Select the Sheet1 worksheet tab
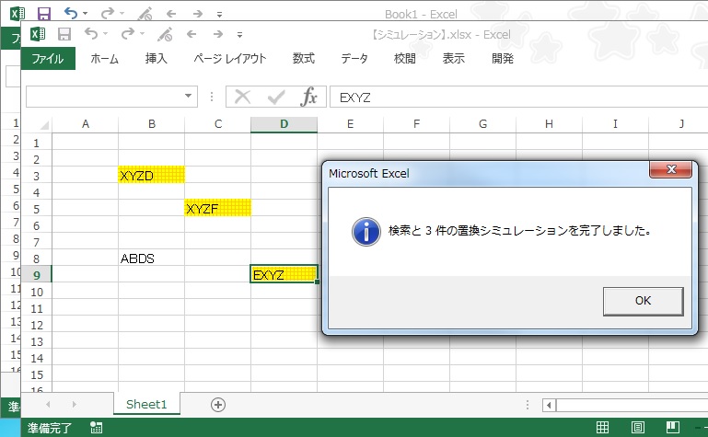 pyautogui.click(x=146, y=404)
